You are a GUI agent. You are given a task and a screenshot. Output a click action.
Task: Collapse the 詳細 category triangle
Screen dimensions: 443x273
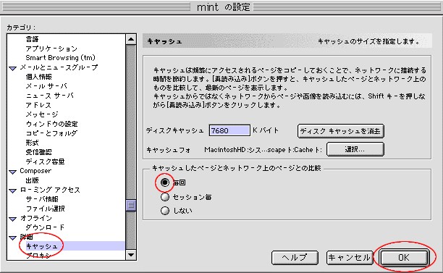click(13, 238)
